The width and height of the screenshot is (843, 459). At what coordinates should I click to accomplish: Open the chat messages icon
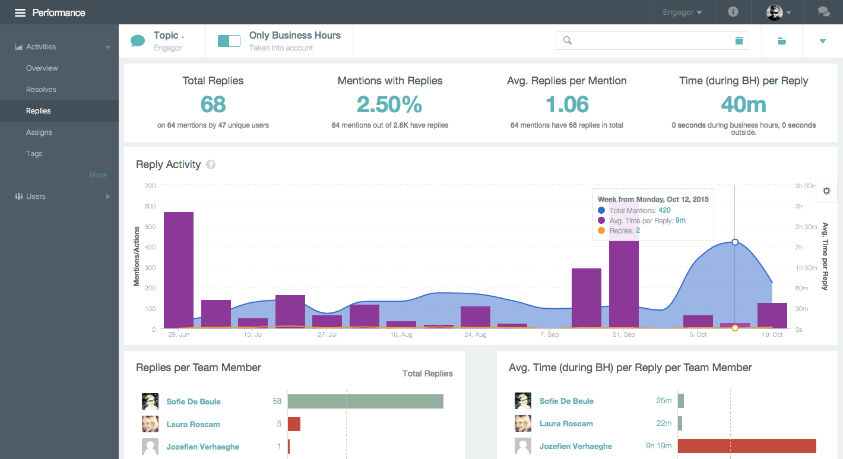pyautogui.click(x=823, y=12)
